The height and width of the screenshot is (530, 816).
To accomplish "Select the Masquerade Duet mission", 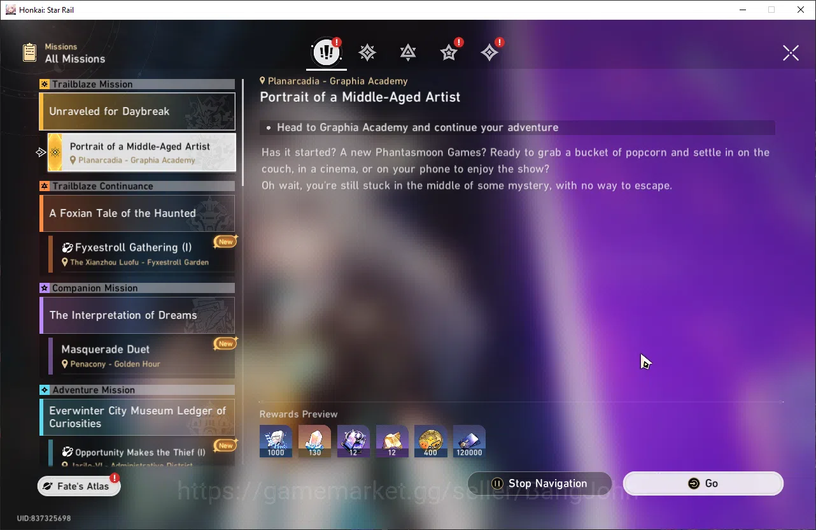I will pos(141,355).
